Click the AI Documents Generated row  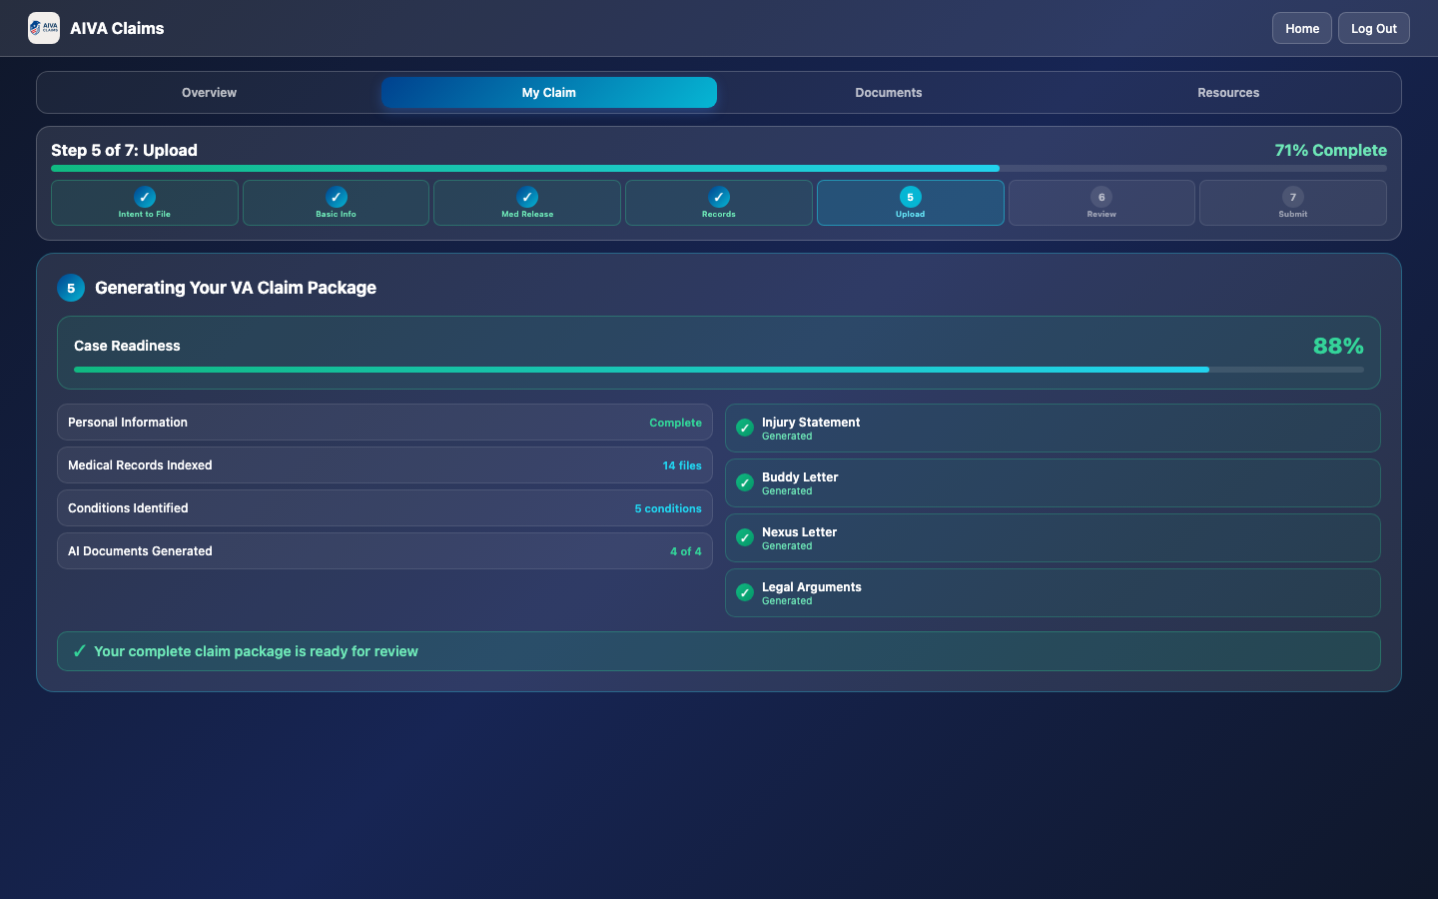pos(384,551)
